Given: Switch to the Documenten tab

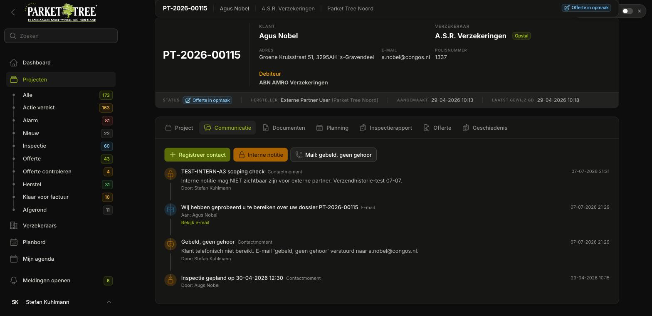Looking at the screenshot, I should coord(284,128).
